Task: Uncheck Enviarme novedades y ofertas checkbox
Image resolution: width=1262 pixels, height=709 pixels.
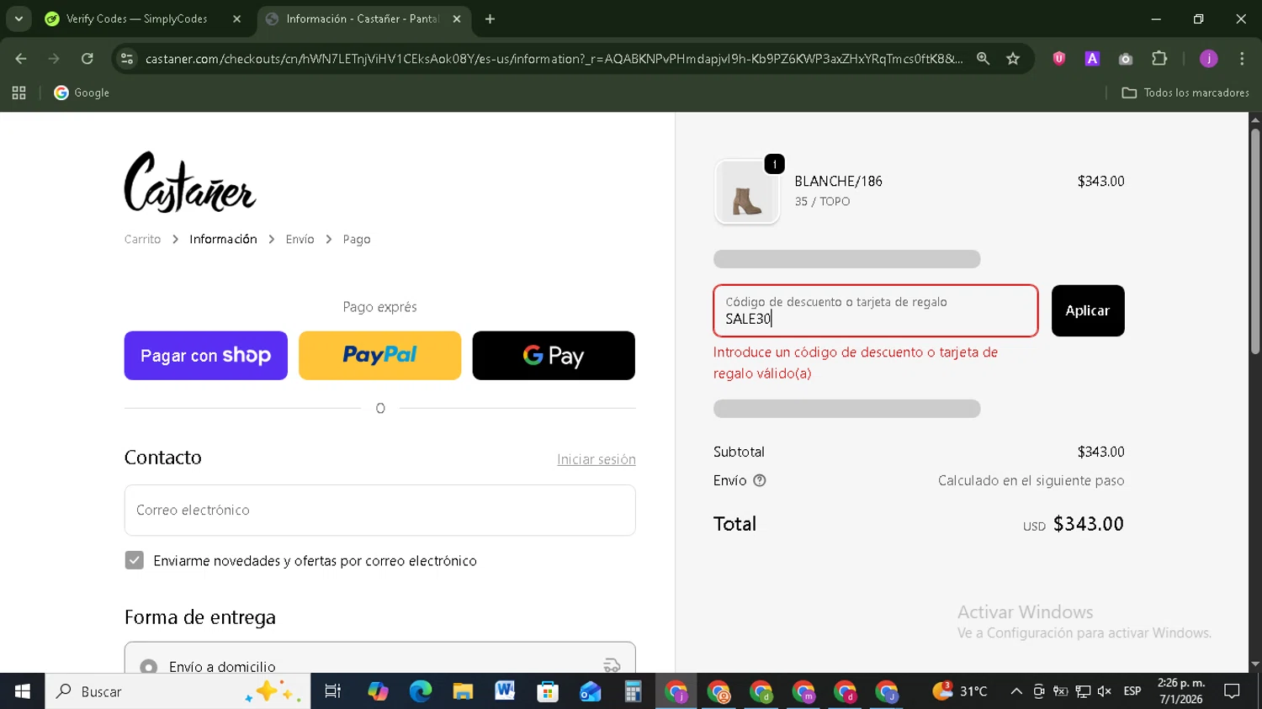Action: (135, 560)
